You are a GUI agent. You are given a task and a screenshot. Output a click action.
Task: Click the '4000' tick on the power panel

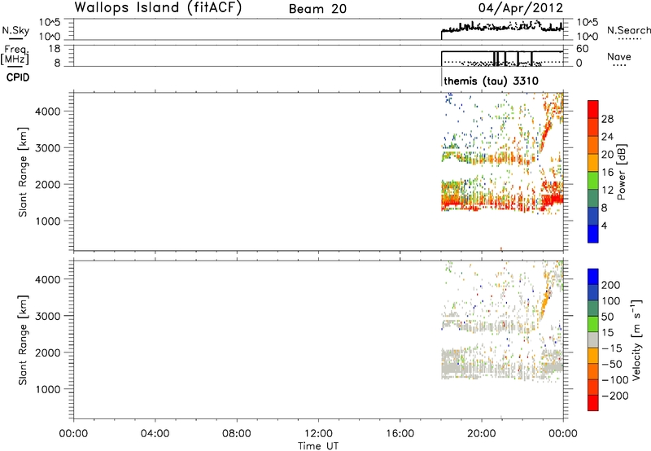[48, 112]
